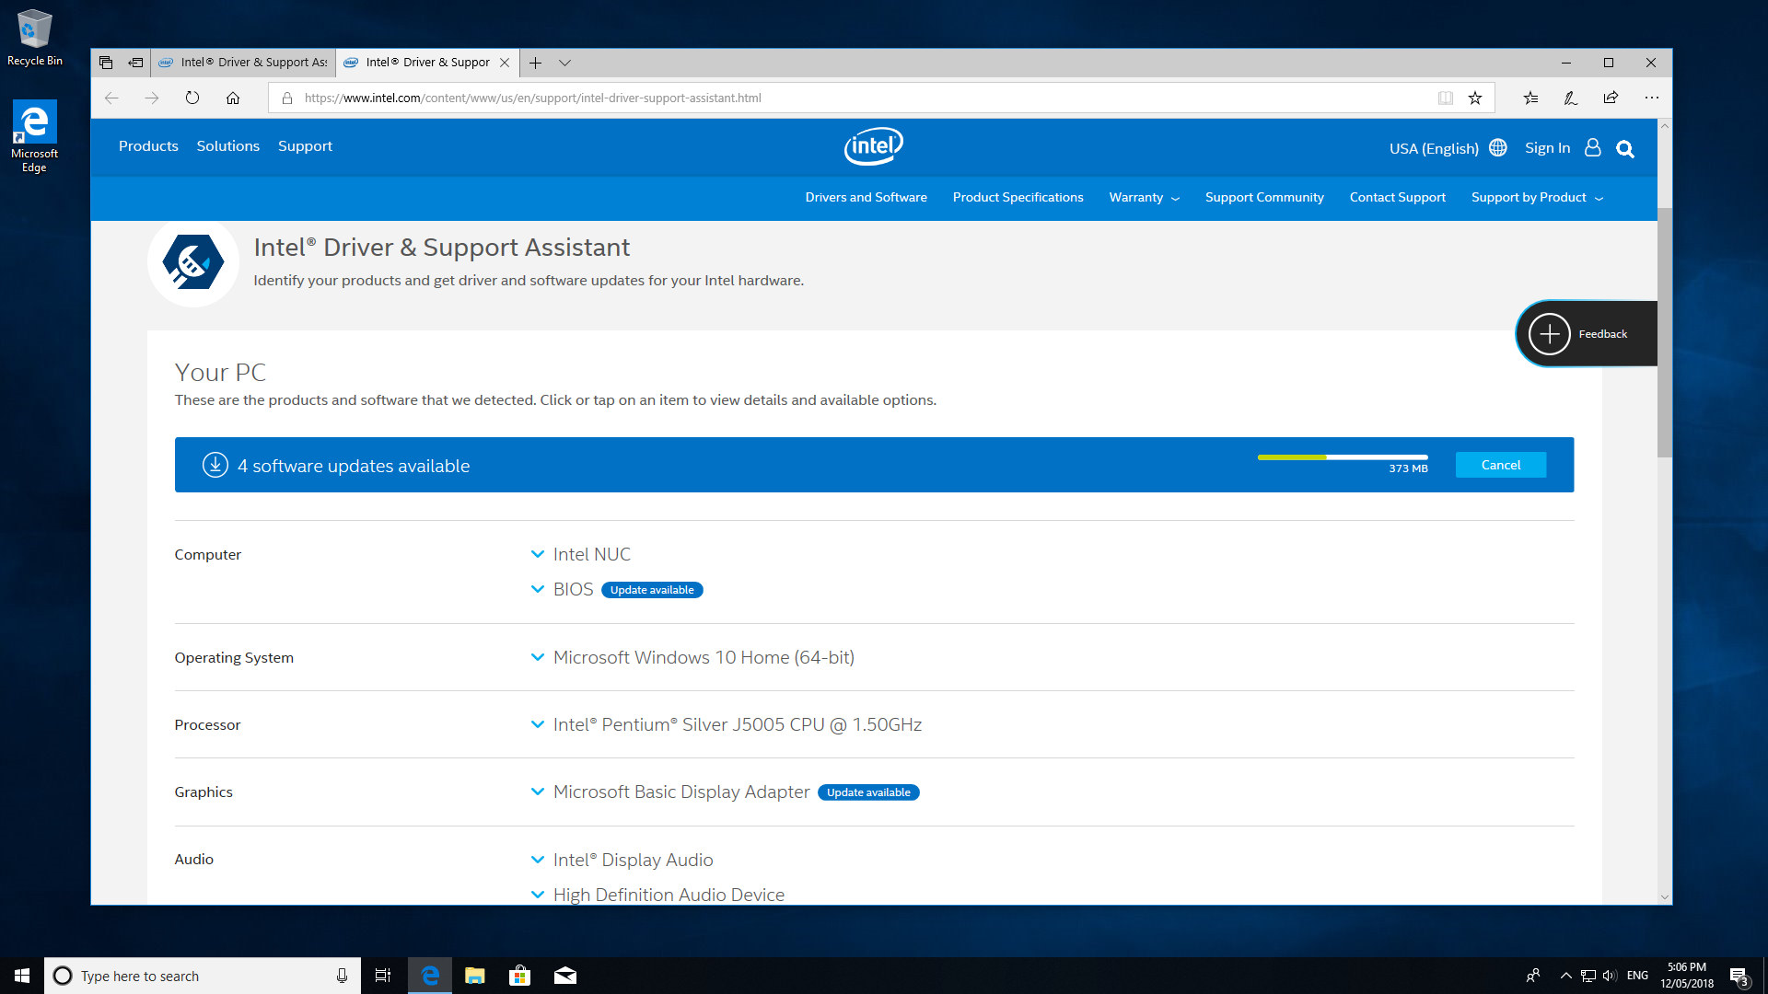Open the Solutions menu
The width and height of the screenshot is (1768, 994).
tap(227, 145)
